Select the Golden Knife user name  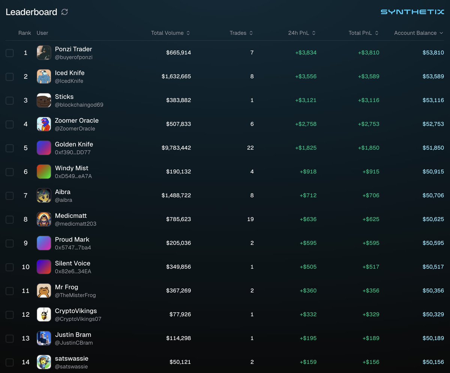[74, 144]
